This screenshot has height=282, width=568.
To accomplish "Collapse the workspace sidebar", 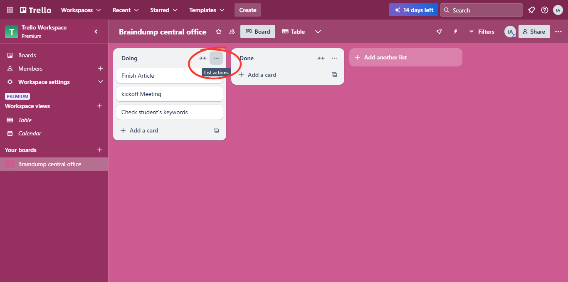I will [x=96, y=31].
